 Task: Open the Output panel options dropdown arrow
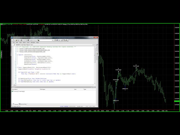point(92,87)
